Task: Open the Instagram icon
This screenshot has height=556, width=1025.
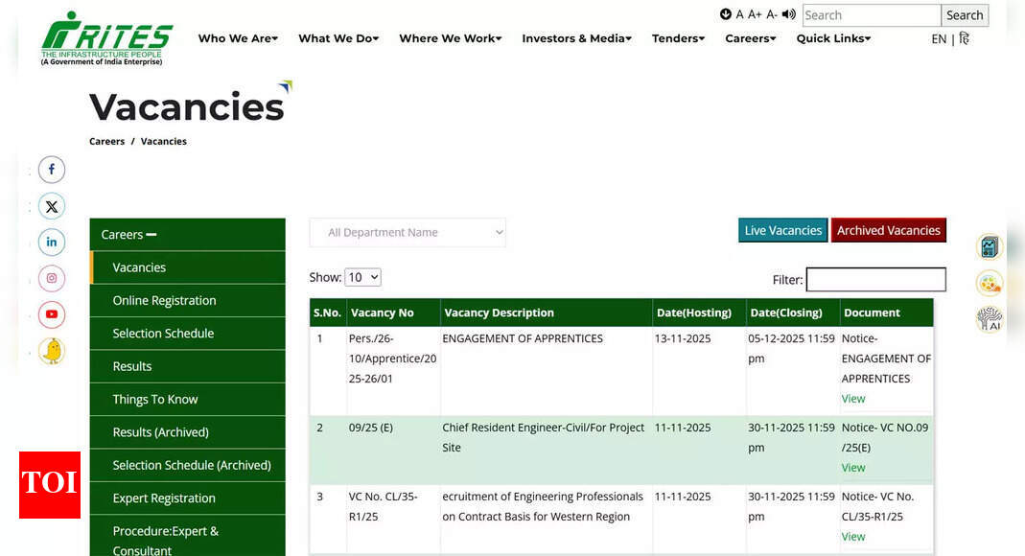Action: [x=52, y=278]
